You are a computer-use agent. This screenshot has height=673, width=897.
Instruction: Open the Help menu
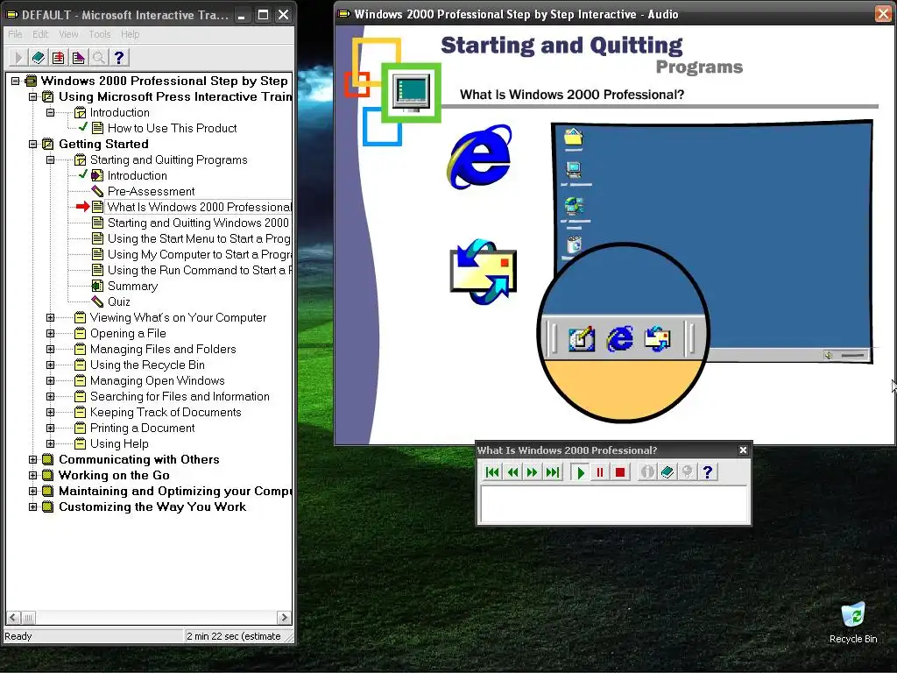[130, 34]
